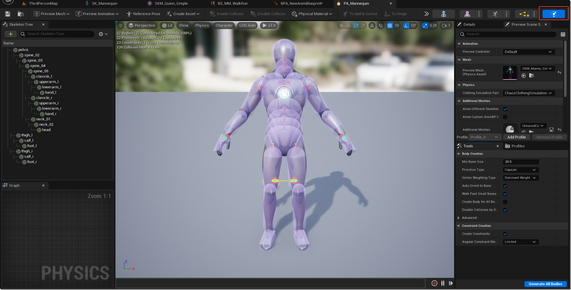Viewport: 571px width, 290px height.
Task: Toggle scale snapping icon
Action: point(425,26)
